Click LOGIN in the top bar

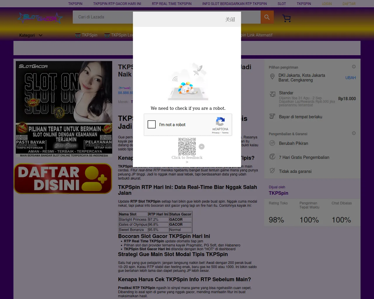(x=327, y=4)
